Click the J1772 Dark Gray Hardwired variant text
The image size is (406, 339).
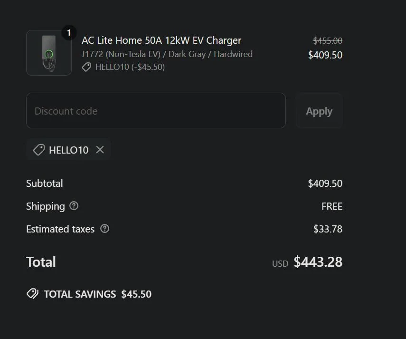[x=167, y=54]
